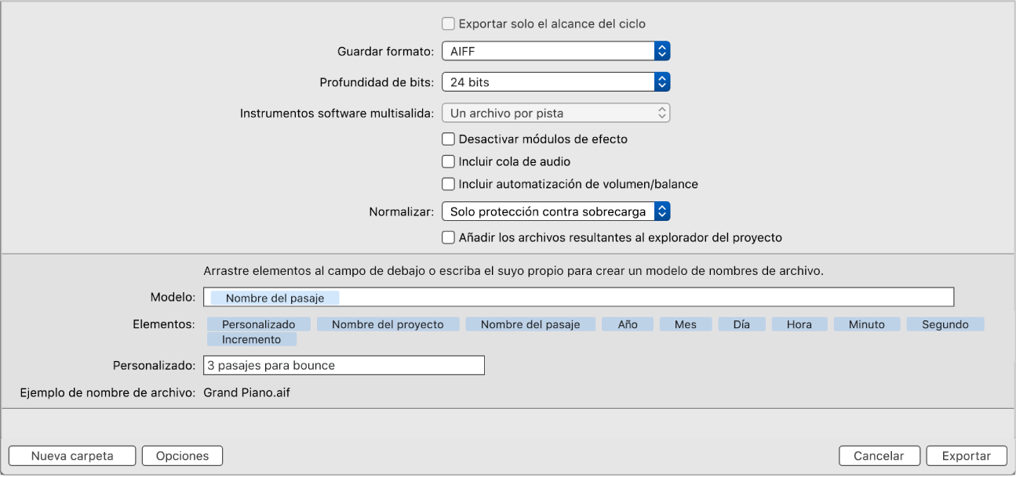Click the "Personalizado" text input field
This screenshot has height=477, width=1016.
point(344,365)
